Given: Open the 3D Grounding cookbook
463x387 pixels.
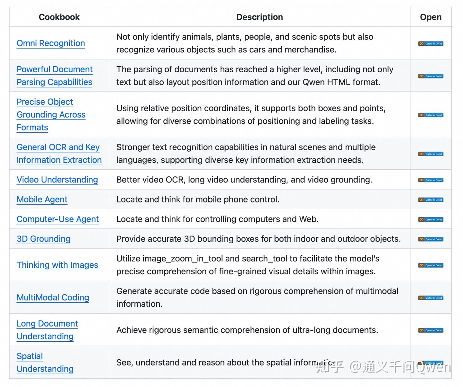Looking at the screenshot, I should coord(43,239).
